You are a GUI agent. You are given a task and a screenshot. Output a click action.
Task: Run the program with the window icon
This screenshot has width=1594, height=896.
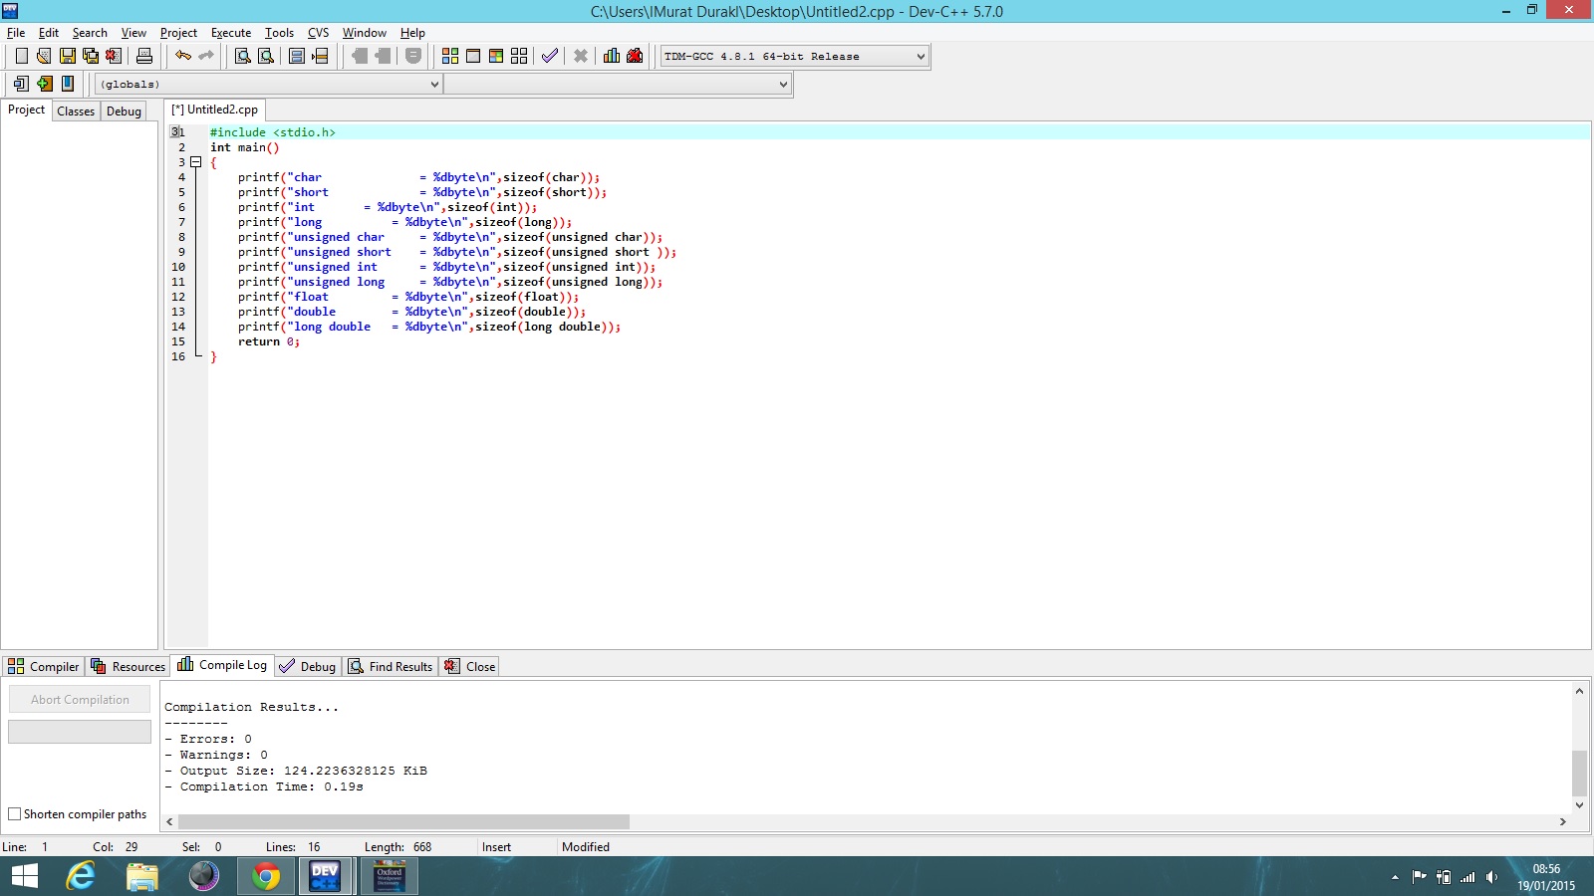(x=473, y=56)
